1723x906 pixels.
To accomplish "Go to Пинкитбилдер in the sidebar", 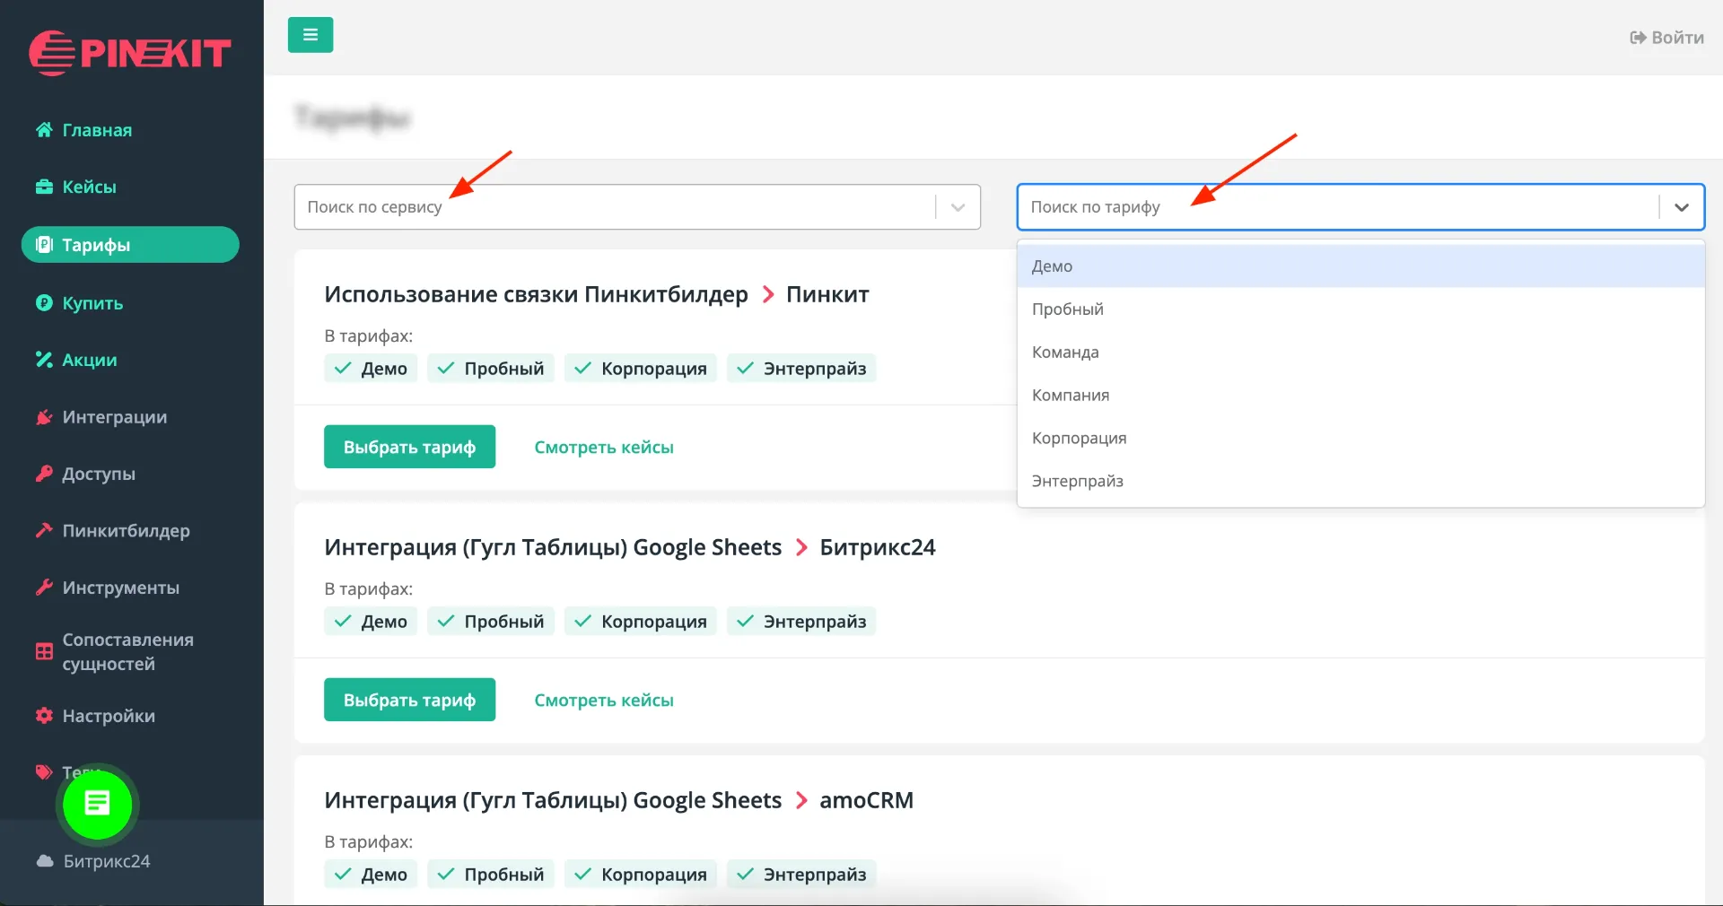I will pyautogui.click(x=126, y=531).
